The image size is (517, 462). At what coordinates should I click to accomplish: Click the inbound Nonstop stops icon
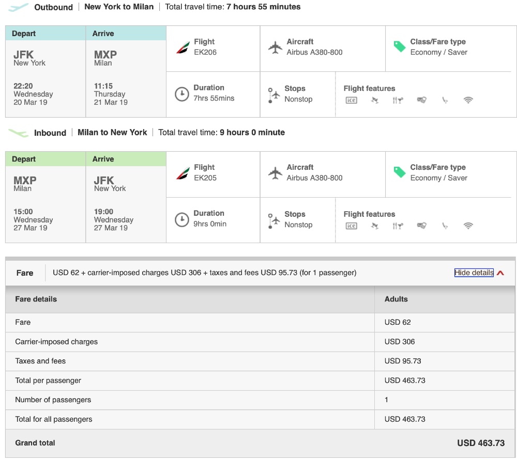point(273,220)
